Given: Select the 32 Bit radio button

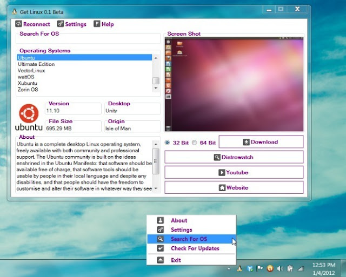Looking at the screenshot, I should click(167, 143).
